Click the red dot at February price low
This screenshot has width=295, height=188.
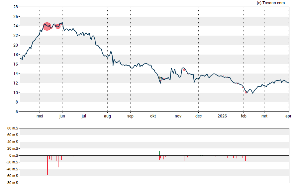click(246, 92)
